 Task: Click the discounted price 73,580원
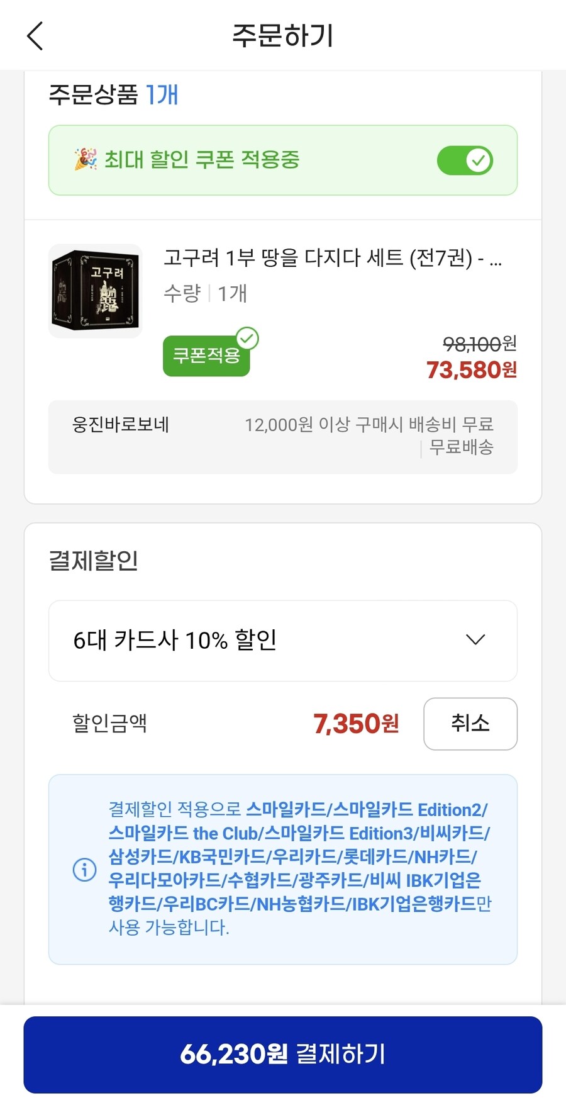[472, 370]
